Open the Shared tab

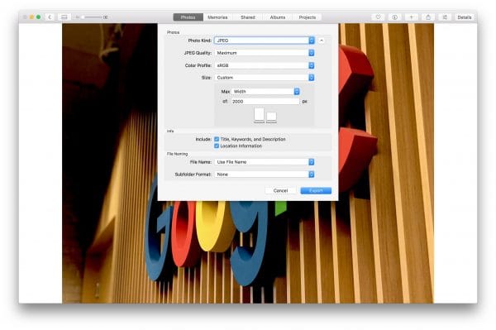click(248, 17)
